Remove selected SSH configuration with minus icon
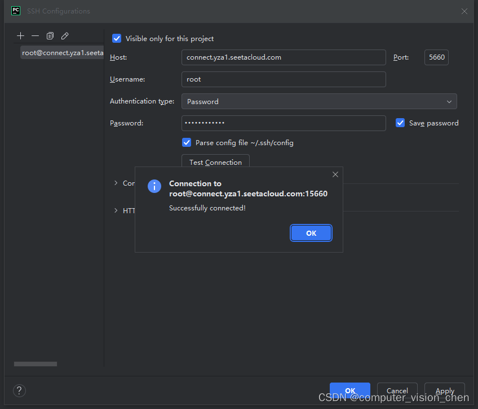The image size is (478, 409). 36,36
